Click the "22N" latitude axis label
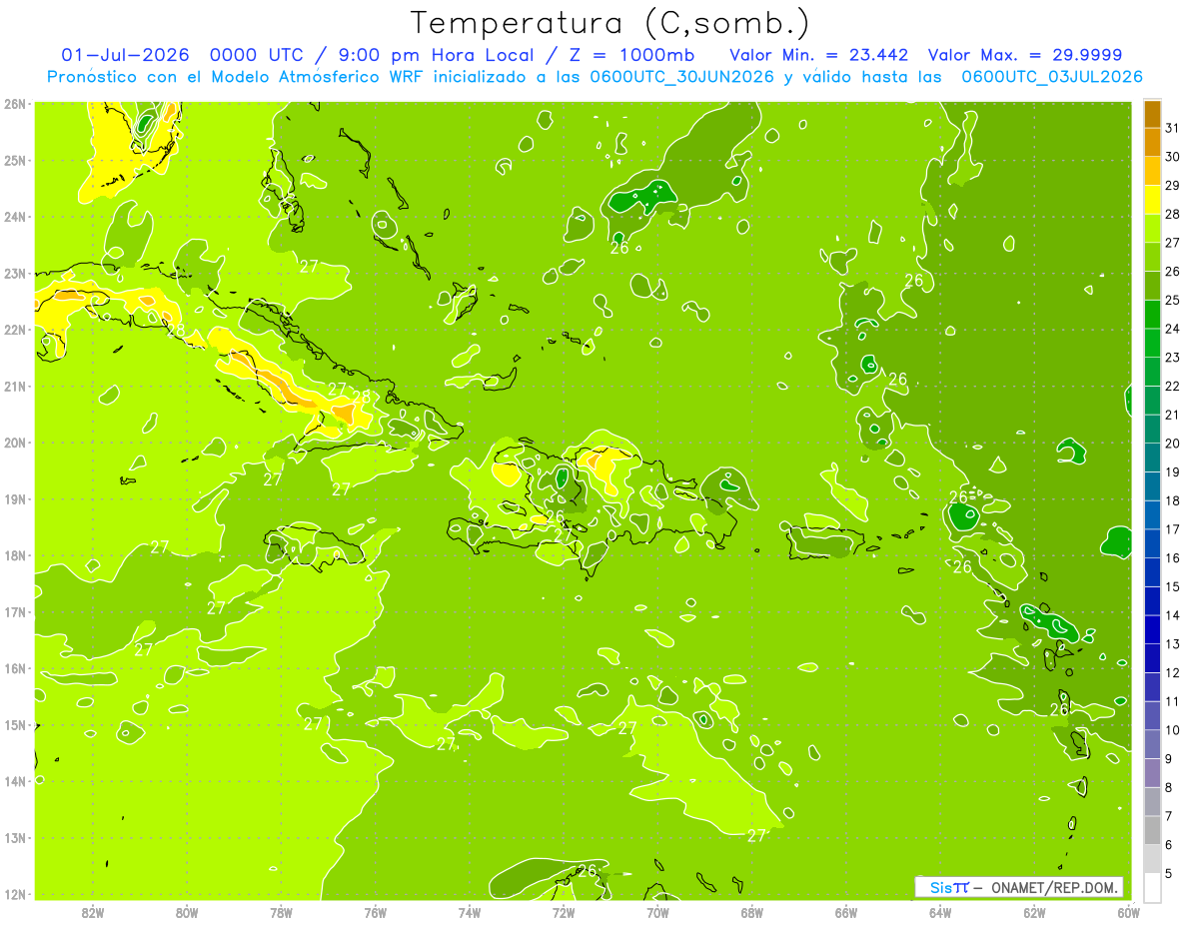This screenshot has width=1199, height=926. 15,330
